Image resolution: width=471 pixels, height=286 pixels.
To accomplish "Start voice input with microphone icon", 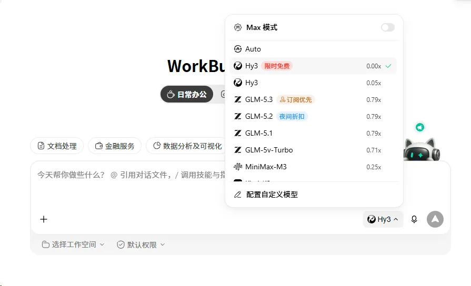I will (414, 219).
